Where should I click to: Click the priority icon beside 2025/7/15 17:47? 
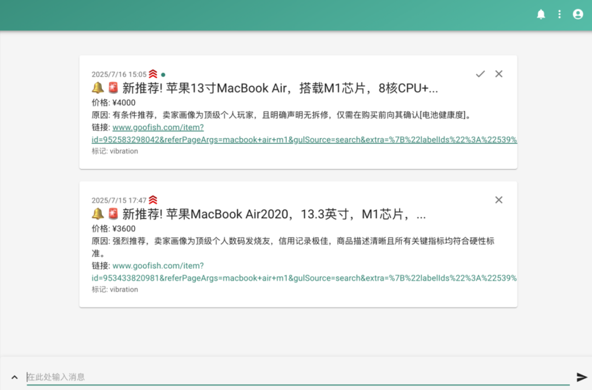153,200
